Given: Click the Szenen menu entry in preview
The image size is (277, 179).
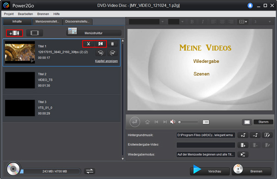Looking at the screenshot, I should 201,74.
